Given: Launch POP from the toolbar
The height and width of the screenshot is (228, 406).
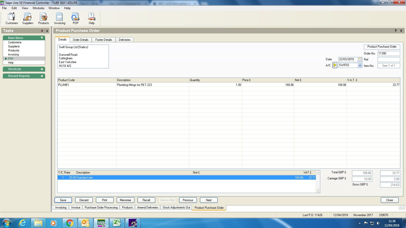Looking at the screenshot, I should click(75, 18).
